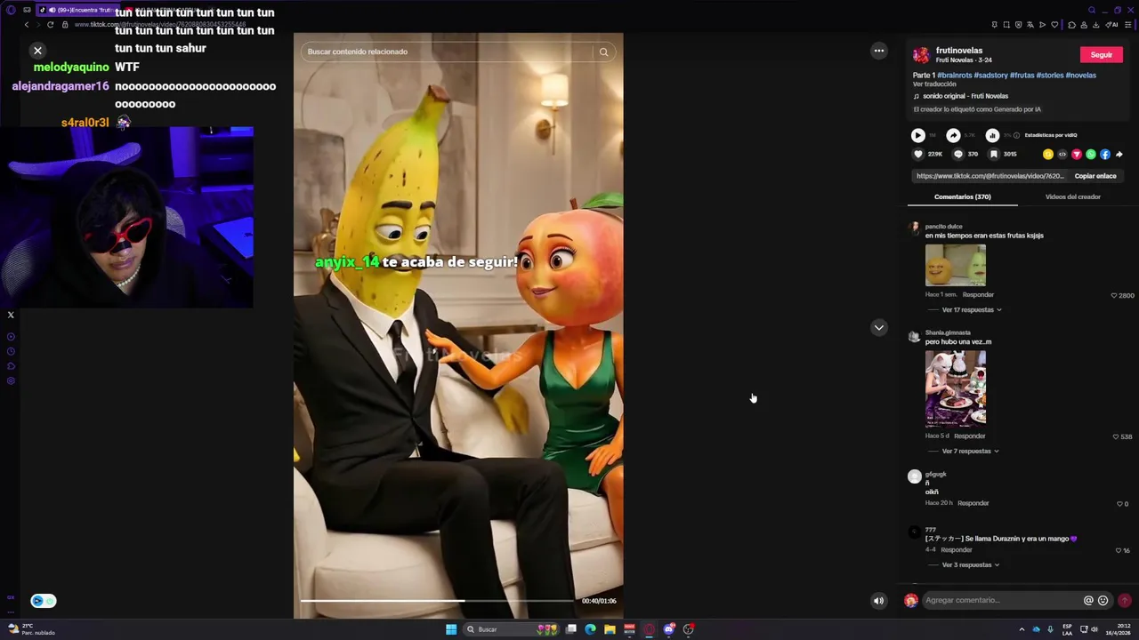Open the #sadstory hashtag

pyautogui.click(x=990, y=76)
